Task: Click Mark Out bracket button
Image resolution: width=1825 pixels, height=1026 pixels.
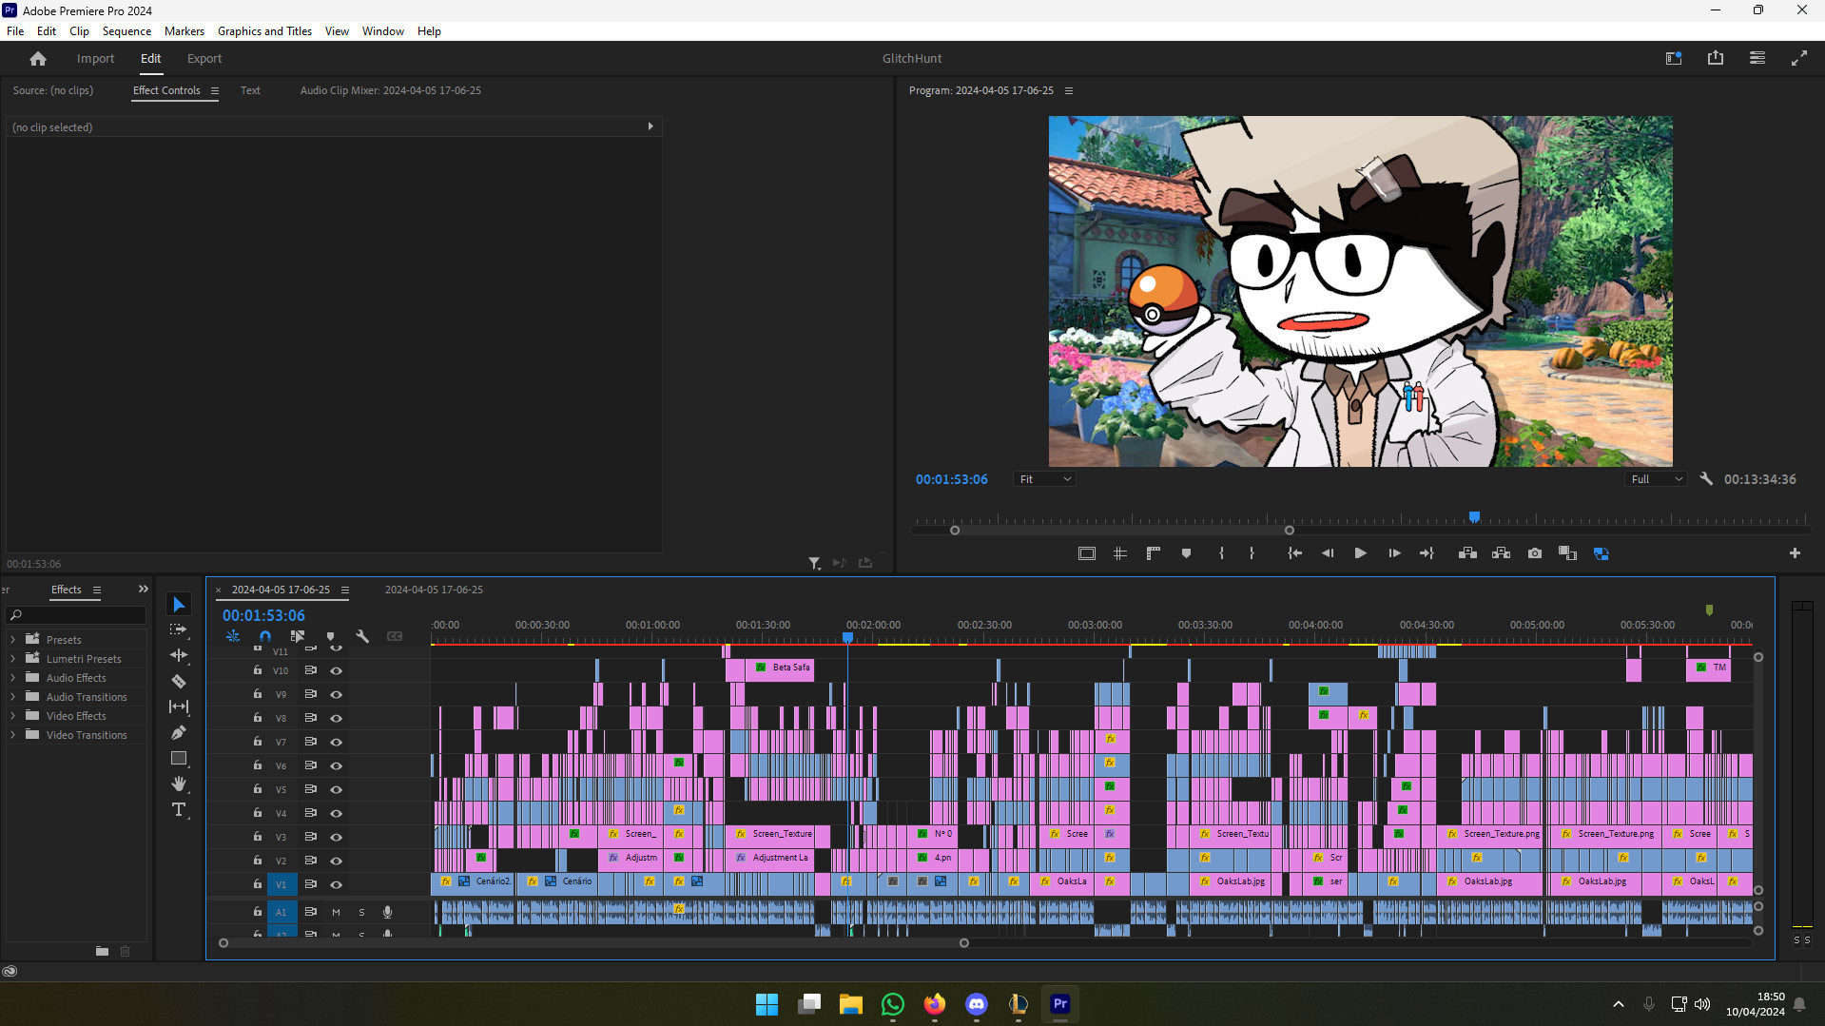Action: [x=1252, y=553]
